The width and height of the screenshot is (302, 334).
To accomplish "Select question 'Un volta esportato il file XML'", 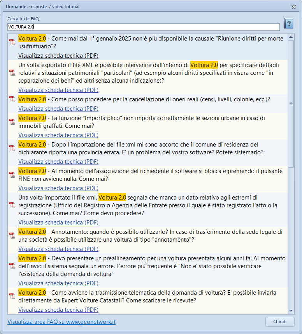I will 149,73.
